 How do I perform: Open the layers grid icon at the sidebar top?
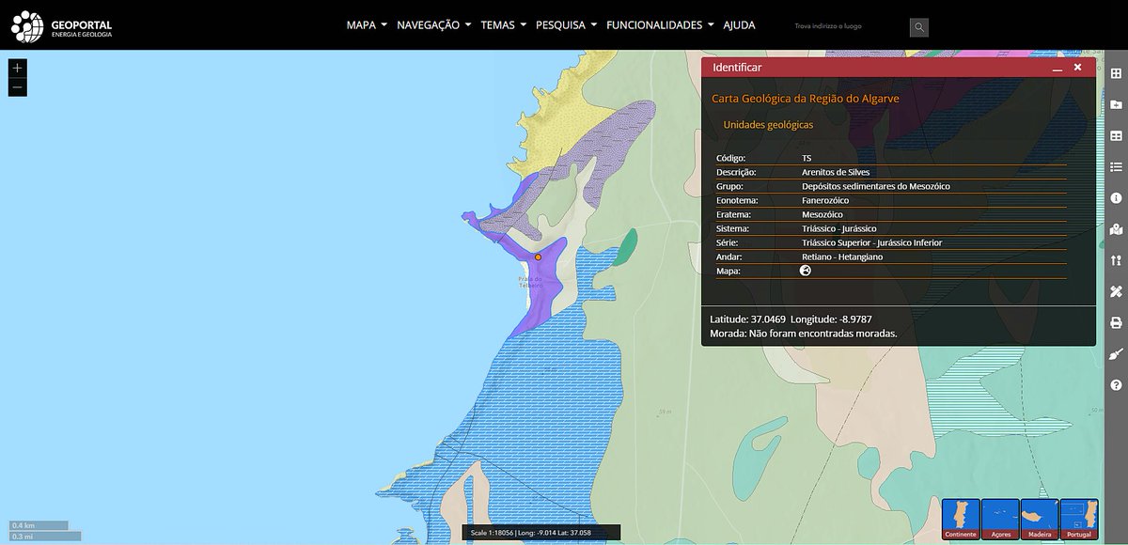click(1114, 72)
